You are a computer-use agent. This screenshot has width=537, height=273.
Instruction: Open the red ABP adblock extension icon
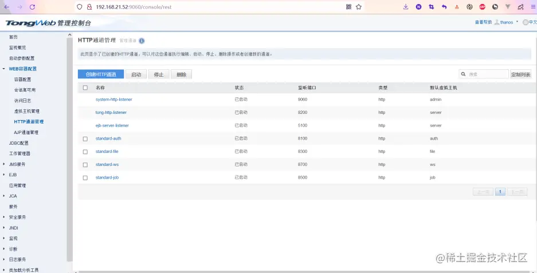pos(482,7)
